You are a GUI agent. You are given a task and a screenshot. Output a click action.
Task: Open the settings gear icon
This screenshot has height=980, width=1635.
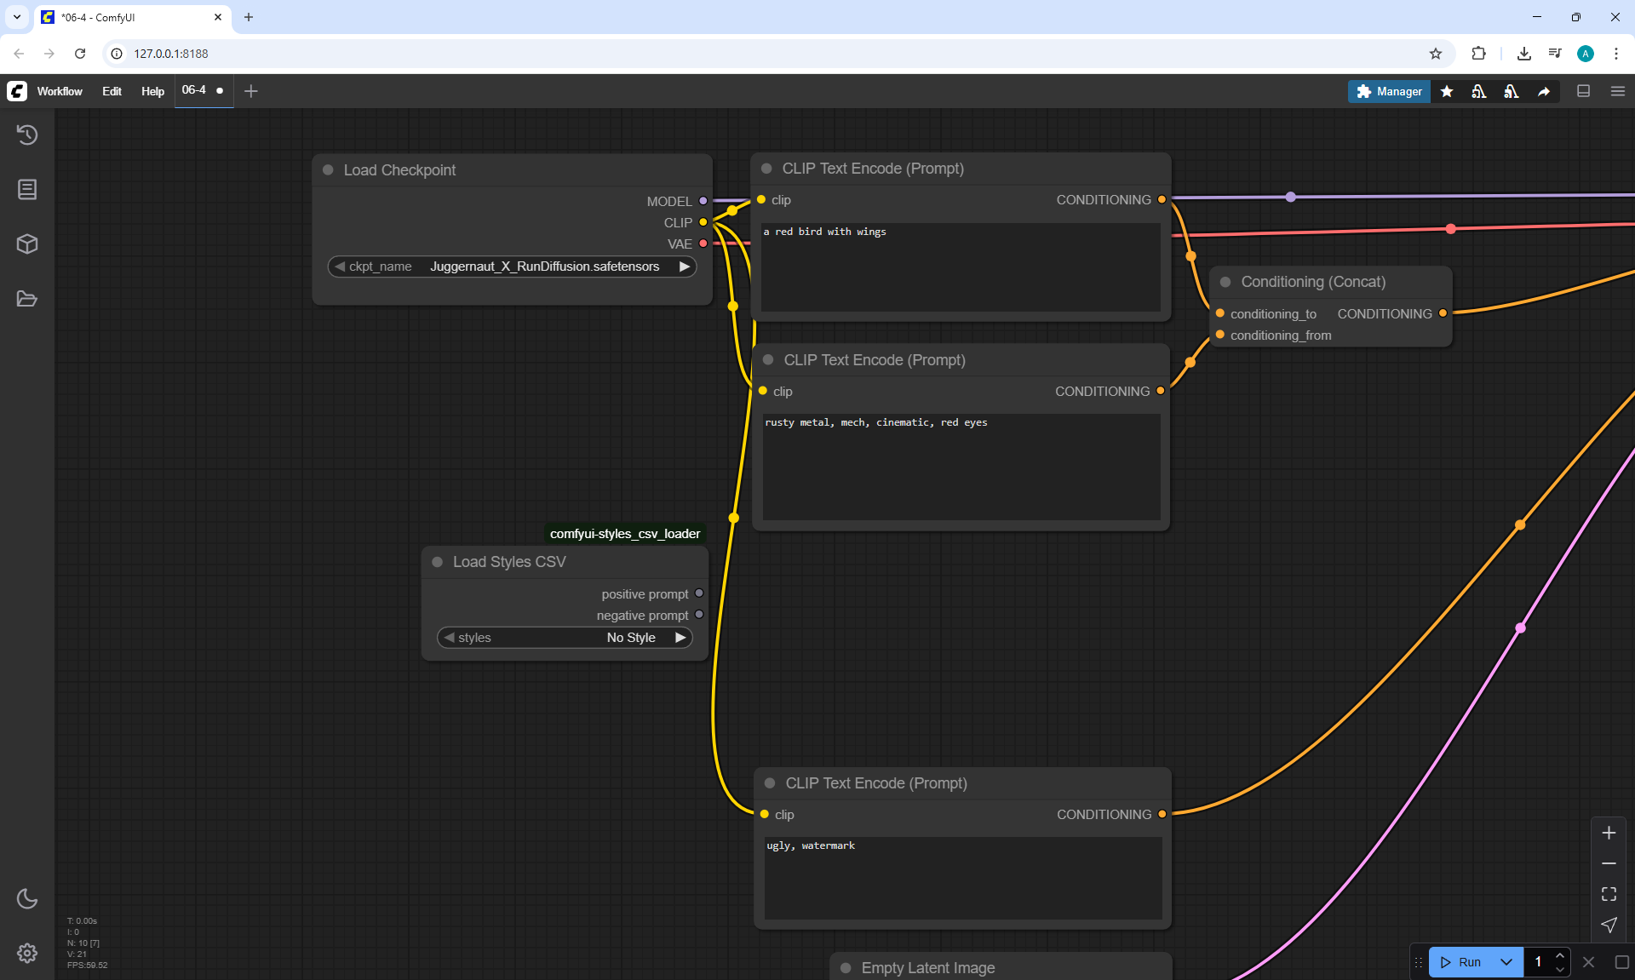click(x=27, y=953)
